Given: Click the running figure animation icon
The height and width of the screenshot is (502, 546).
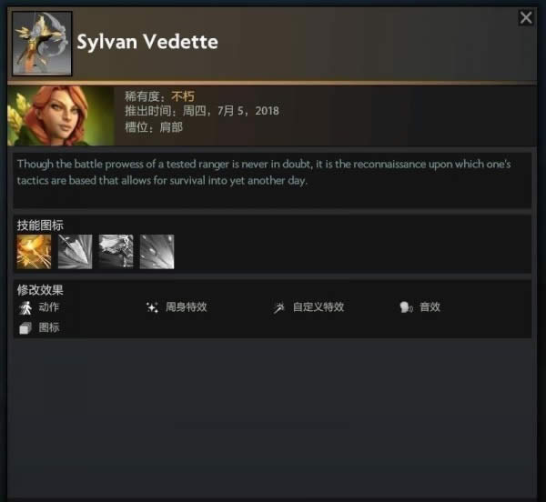Looking at the screenshot, I should point(25,308).
